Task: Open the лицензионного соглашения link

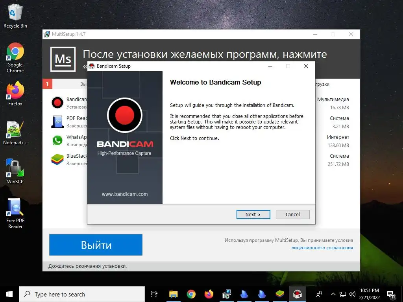Action: (322, 248)
